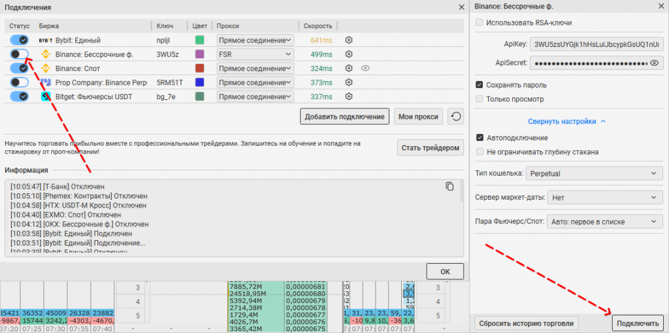Screen dimensions: 669x333
Task: Disable the Bitget: Фьючерсы USDT toggle
Action: (19, 97)
